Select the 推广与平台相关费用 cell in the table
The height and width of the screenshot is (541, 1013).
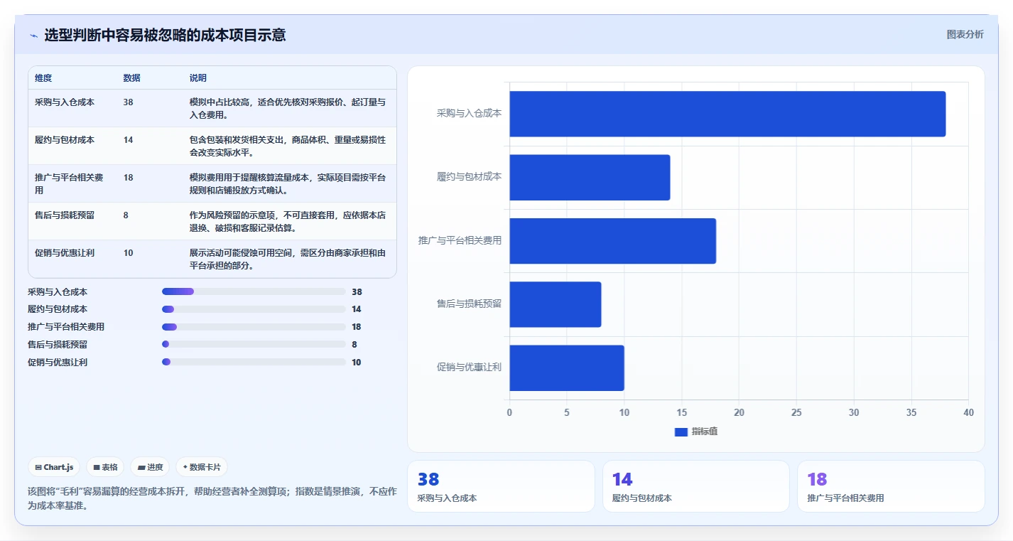click(69, 183)
